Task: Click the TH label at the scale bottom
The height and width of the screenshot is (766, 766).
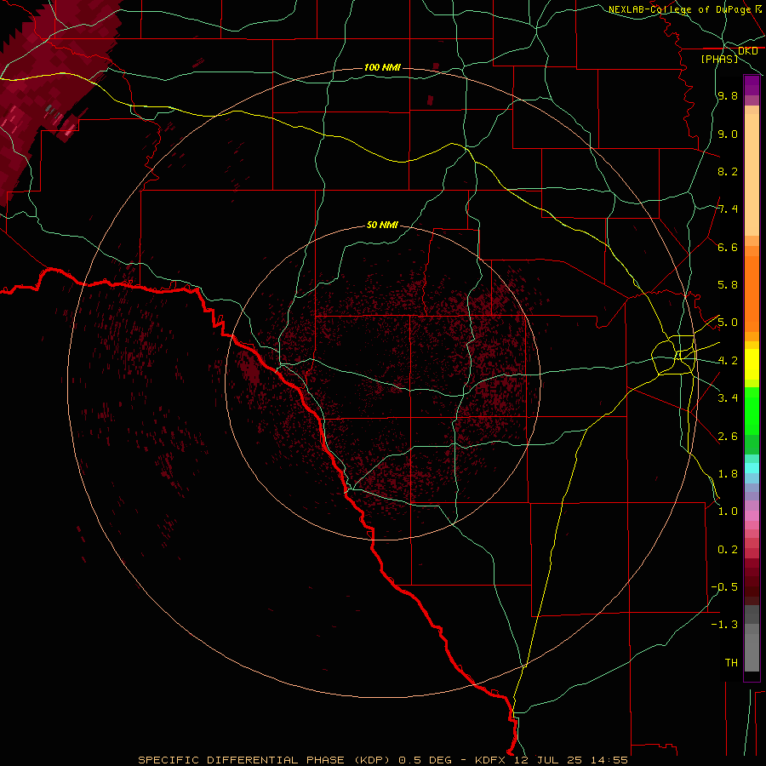Action: point(731,663)
